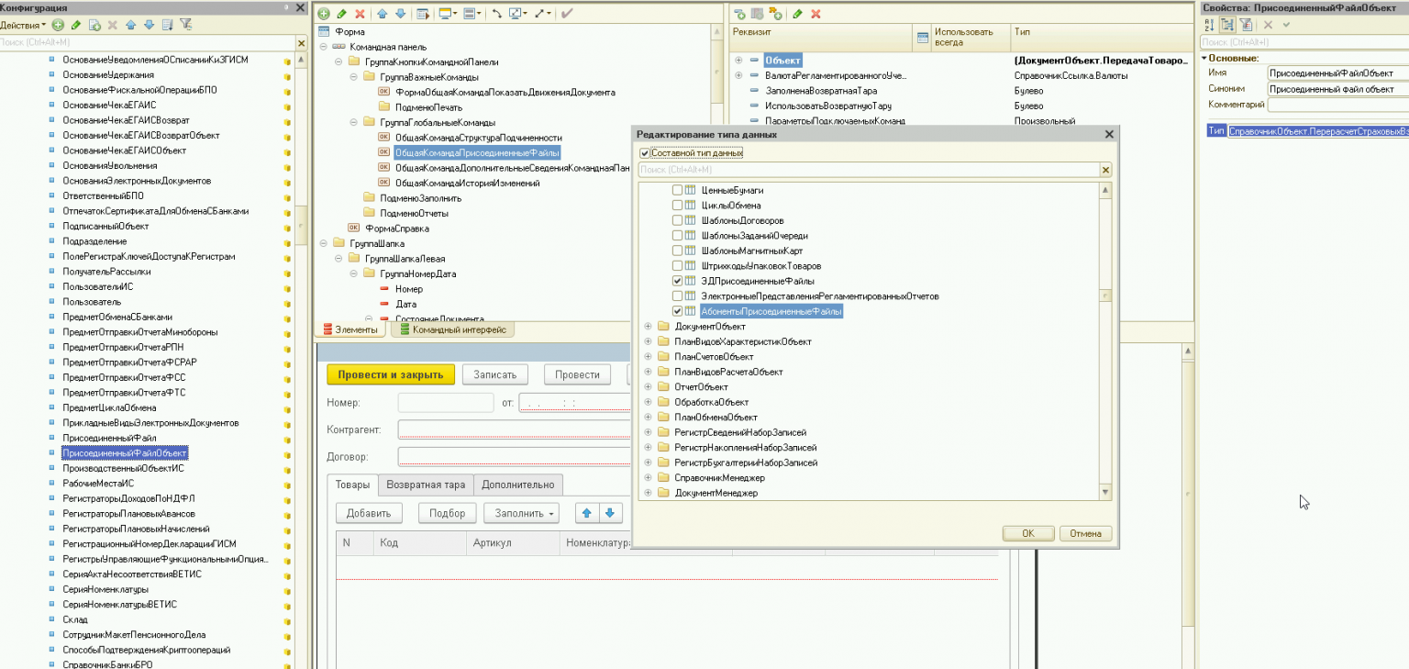Click the pencil edit icon in Конфигурация toolbar
Image resolution: width=1409 pixels, height=669 pixels.
pos(76,25)
